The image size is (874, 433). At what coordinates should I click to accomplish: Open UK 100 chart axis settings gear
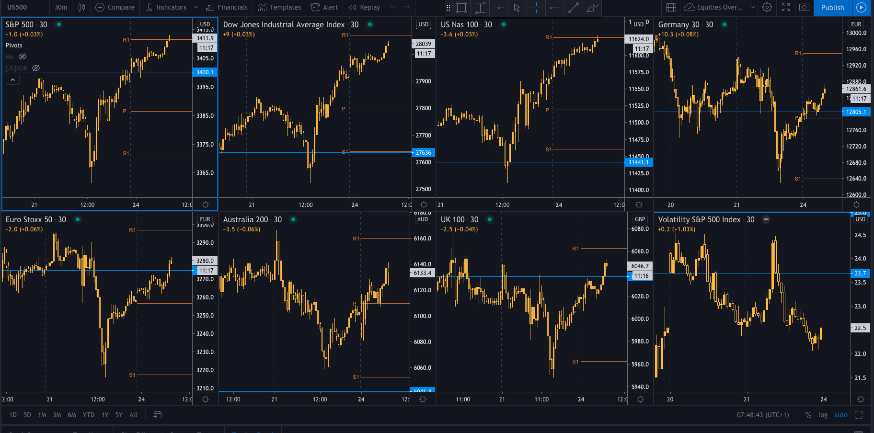640,399
